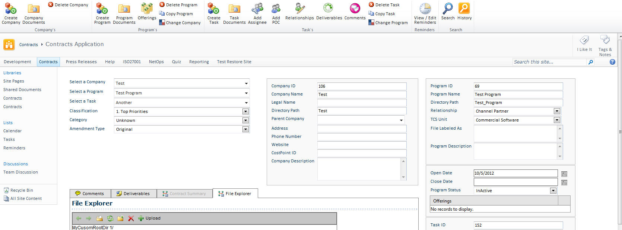The image size is (622, 230).
Task: Open the Close Date calendar picker
Action: point(564,182)
